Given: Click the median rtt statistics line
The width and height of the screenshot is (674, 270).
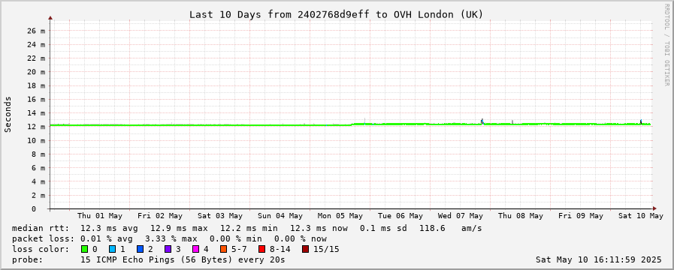Looking at the screenshot, I should point(246,228).
